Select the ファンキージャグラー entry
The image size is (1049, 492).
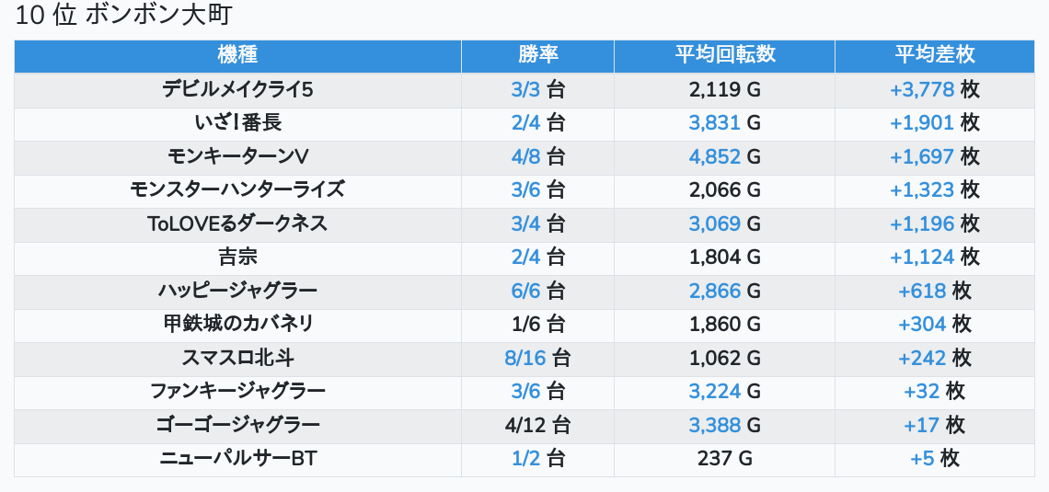237,391
